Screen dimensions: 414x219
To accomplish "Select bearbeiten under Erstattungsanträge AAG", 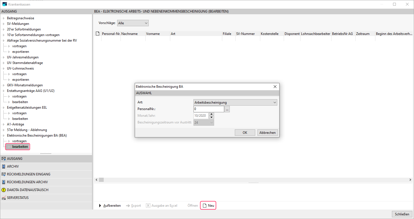I will point(20,102).
